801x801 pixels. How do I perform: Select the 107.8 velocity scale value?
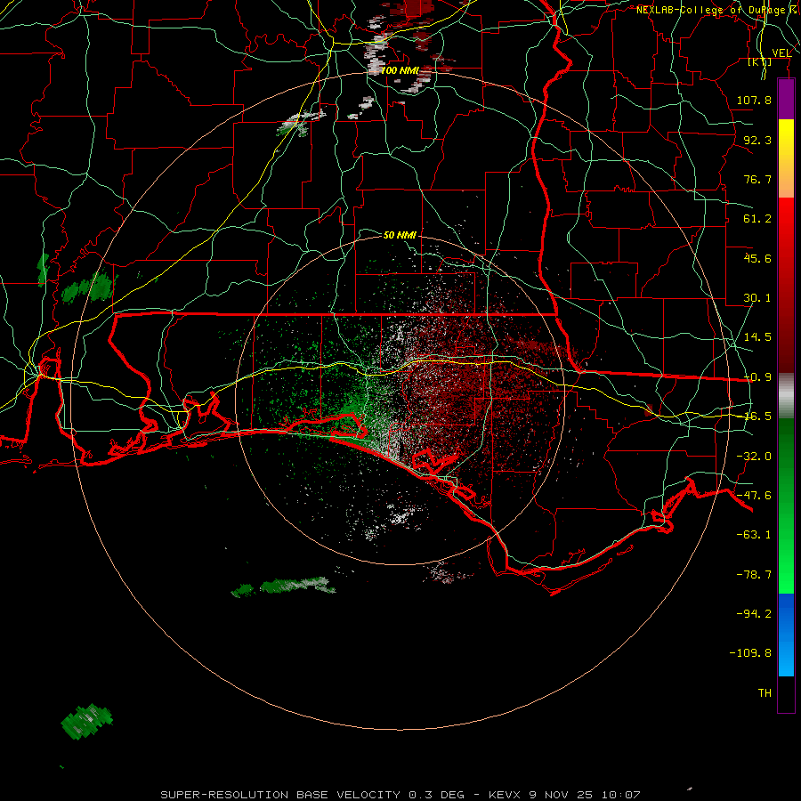click(754, 100)
